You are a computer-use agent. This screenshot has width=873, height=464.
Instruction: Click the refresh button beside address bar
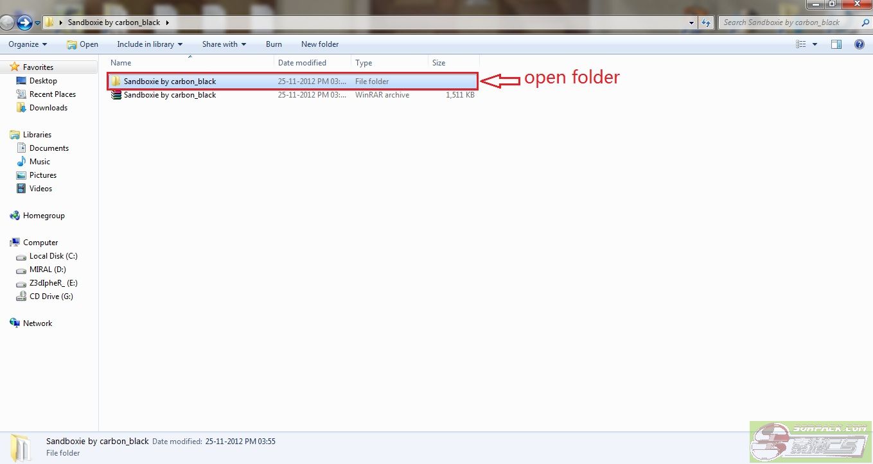click(706, 22)
